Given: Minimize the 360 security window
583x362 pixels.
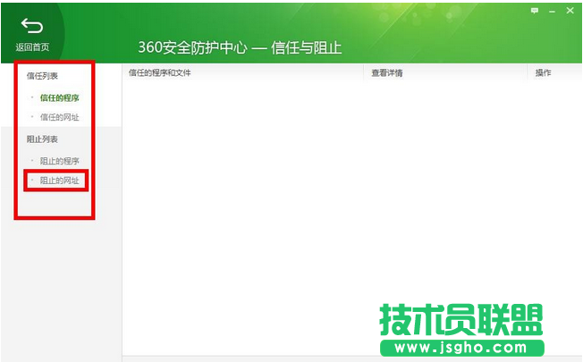Looking at the screenshot, I should 552,10.
